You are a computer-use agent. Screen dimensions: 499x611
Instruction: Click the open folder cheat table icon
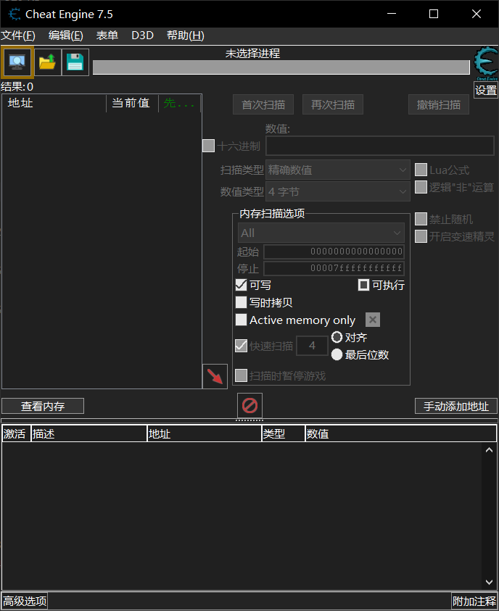48,62
